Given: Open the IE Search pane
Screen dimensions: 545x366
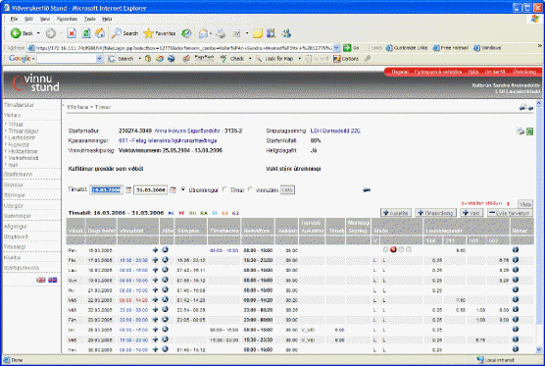Looking at the screenshot, I should tap(124, 33).
